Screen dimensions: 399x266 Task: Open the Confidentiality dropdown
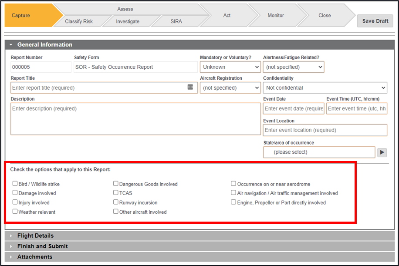325,88
